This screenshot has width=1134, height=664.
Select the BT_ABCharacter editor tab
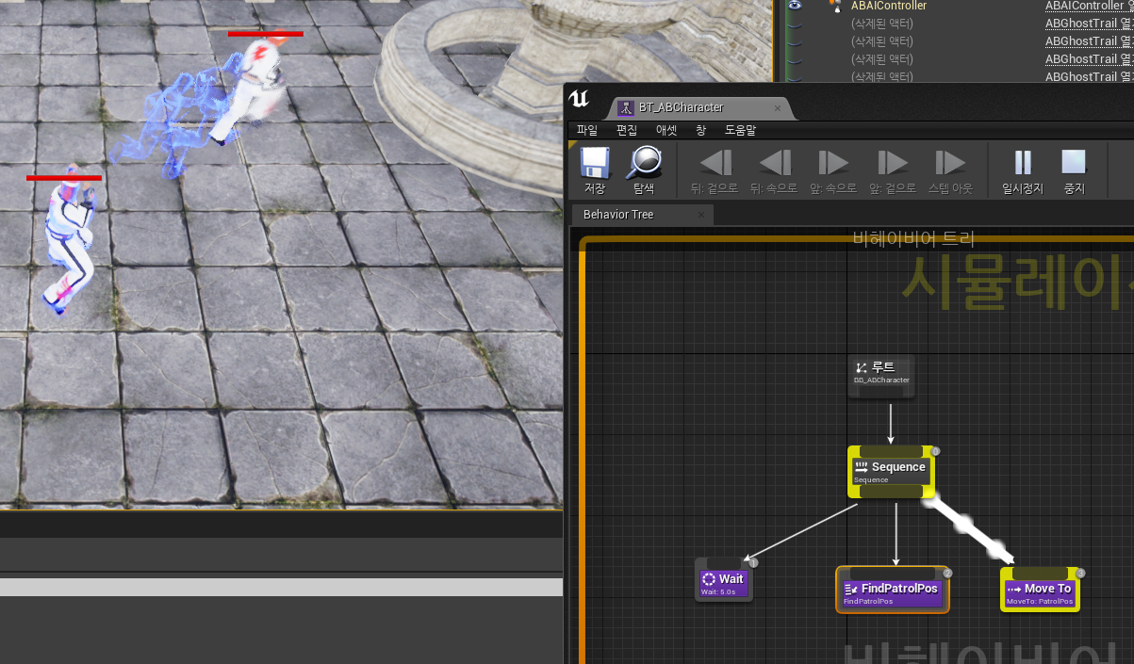tap(700, 107)
